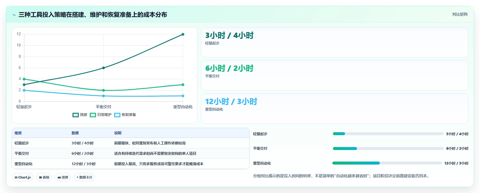Select the 12小时 / 3小时 重型自动化 data card
The image size is (480, 193).
click(x=334, y=109)
